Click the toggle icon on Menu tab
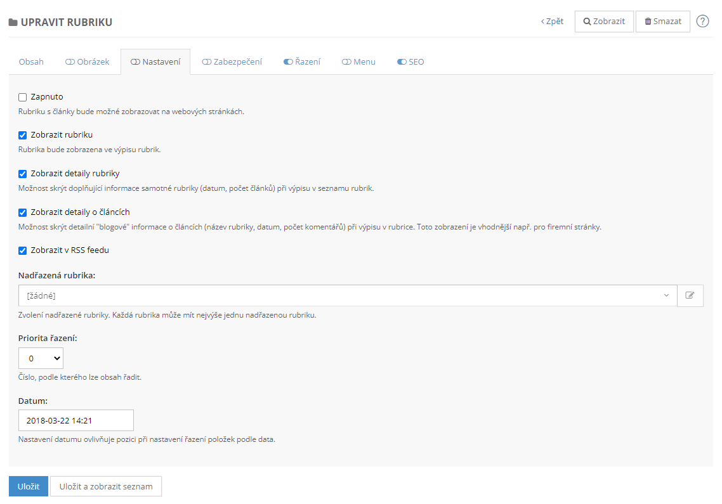 [x=346, y=62]
